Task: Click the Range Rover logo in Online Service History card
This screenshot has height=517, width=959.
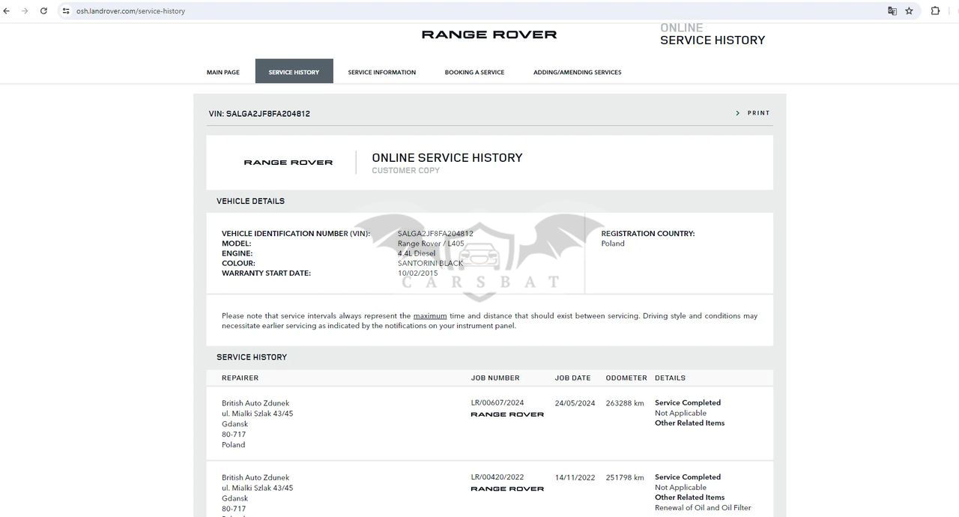Action: tap(288, 163)
